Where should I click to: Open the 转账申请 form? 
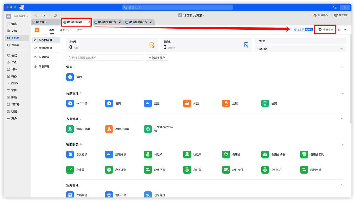click(304, 170)
